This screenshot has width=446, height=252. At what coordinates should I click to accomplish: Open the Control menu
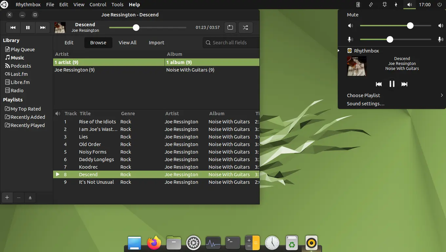tap(98, 5)
